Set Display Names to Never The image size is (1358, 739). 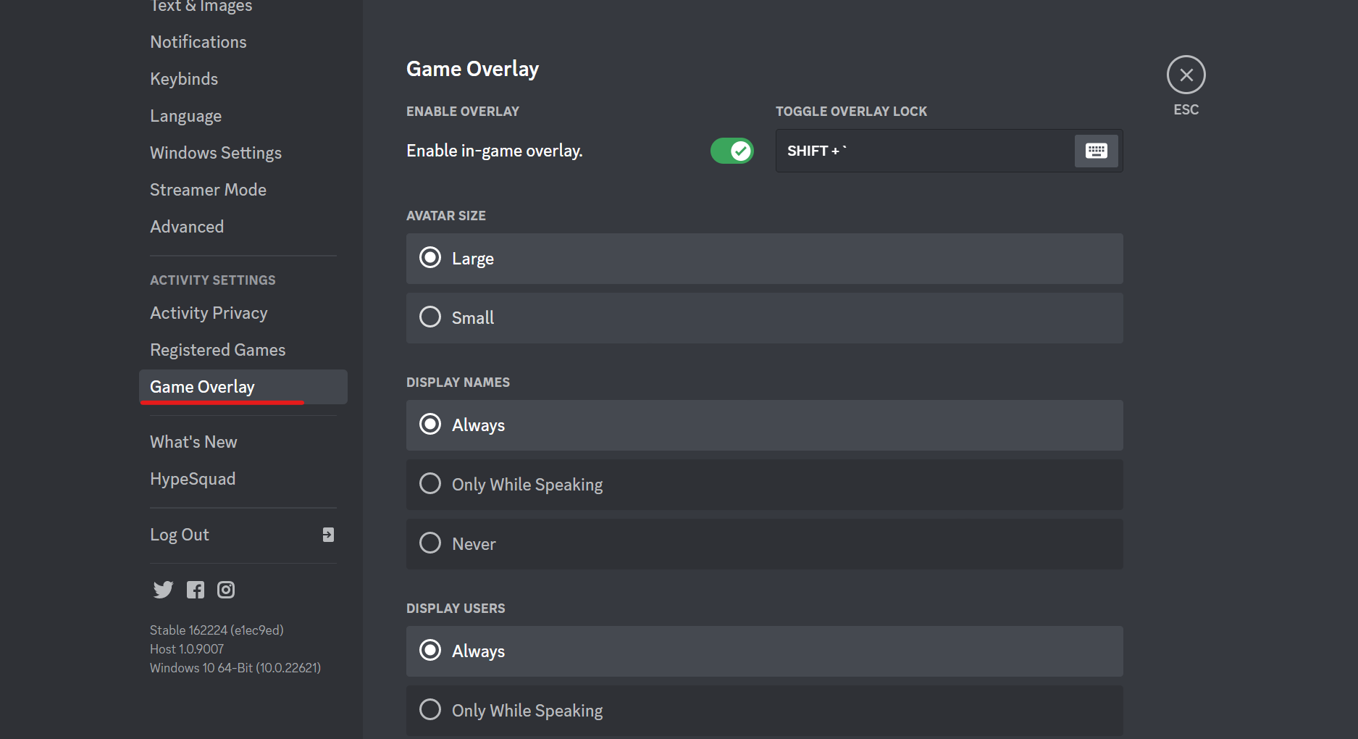pyautogui.click(x=764, y=544)
